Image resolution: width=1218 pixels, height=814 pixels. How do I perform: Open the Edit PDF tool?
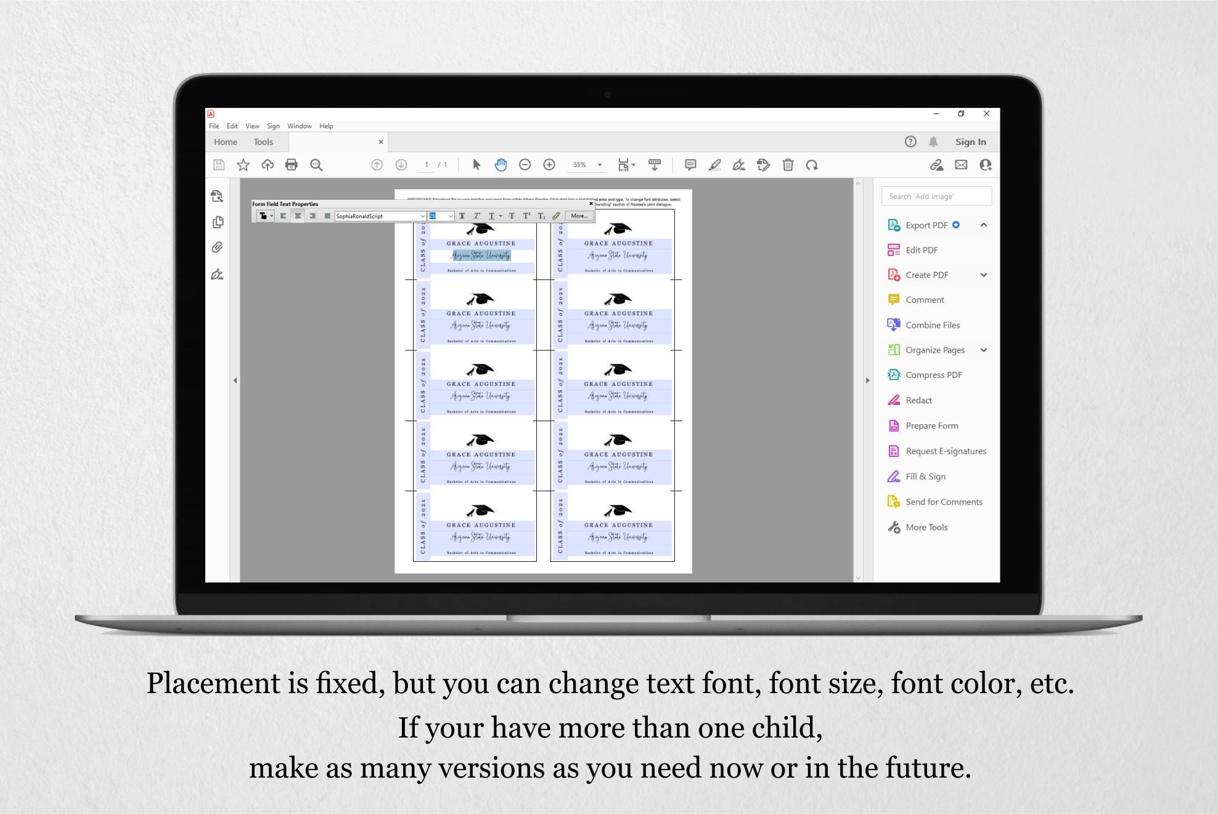click(922, 250)
